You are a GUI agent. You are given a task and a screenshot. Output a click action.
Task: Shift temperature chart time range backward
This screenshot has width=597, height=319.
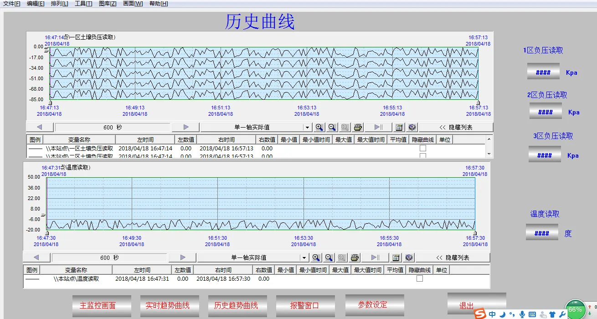[x=36, y=257]
